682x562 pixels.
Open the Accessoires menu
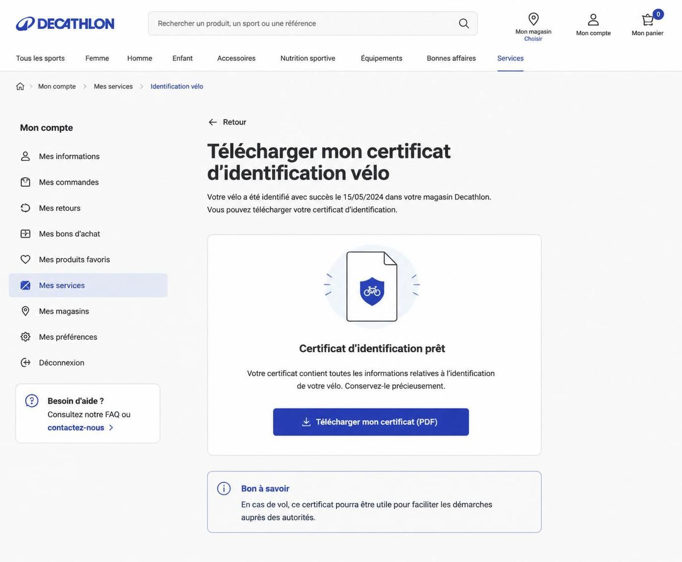coord(236,58)
